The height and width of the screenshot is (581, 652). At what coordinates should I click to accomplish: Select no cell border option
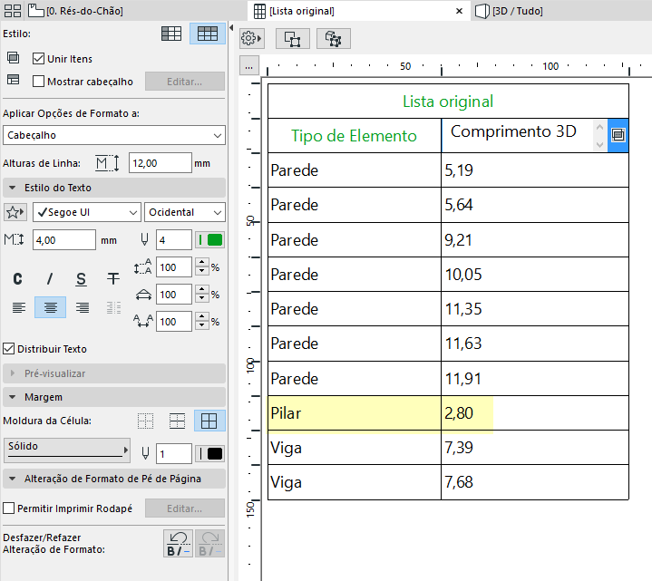[x=145, y=421]
